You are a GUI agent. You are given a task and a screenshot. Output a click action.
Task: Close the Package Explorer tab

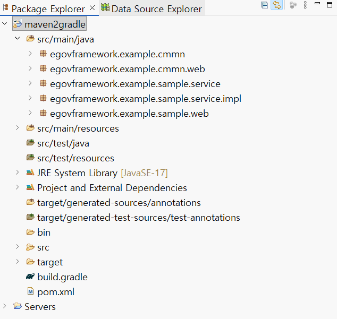(x=92, y=8)
